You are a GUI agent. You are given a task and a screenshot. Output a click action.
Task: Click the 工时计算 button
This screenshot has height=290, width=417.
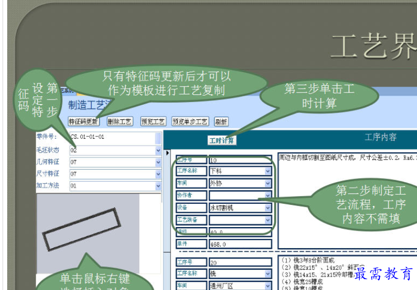222,140
